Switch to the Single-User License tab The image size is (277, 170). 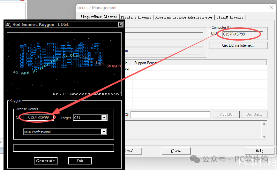99,17
